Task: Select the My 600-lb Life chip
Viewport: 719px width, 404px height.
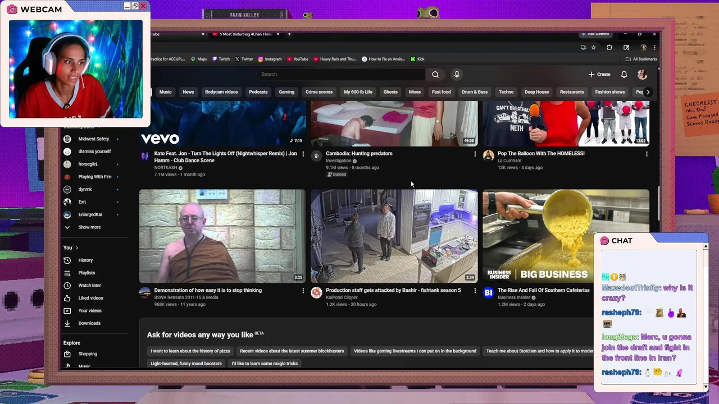Action: coord(358,92)
